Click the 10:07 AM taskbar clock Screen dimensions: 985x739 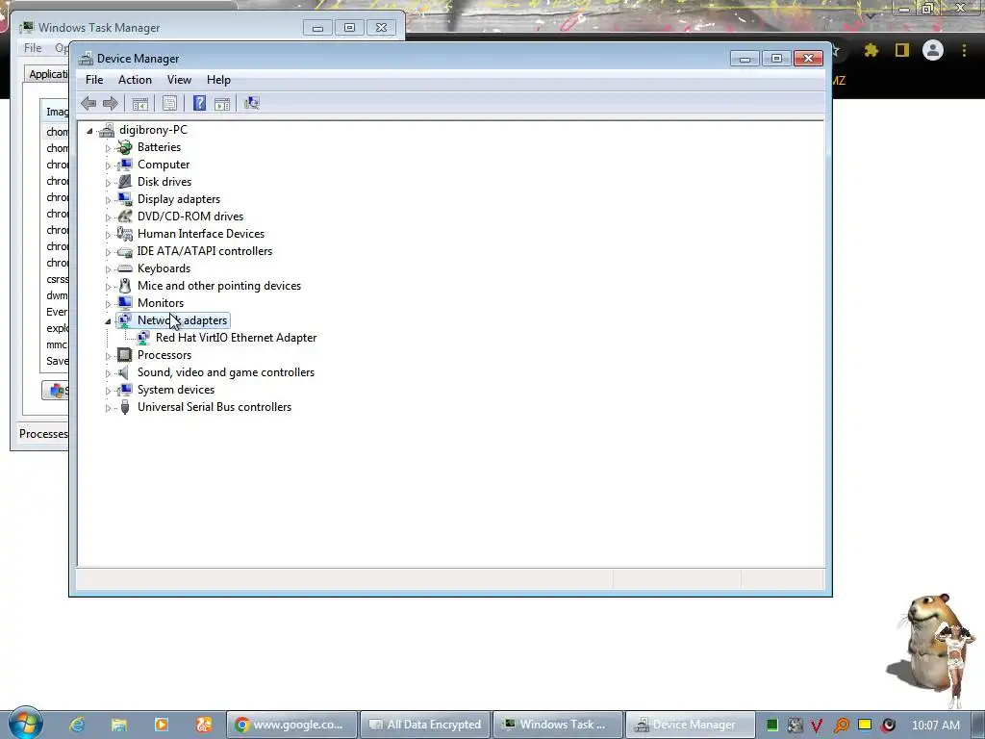click(x=935, y=726)
